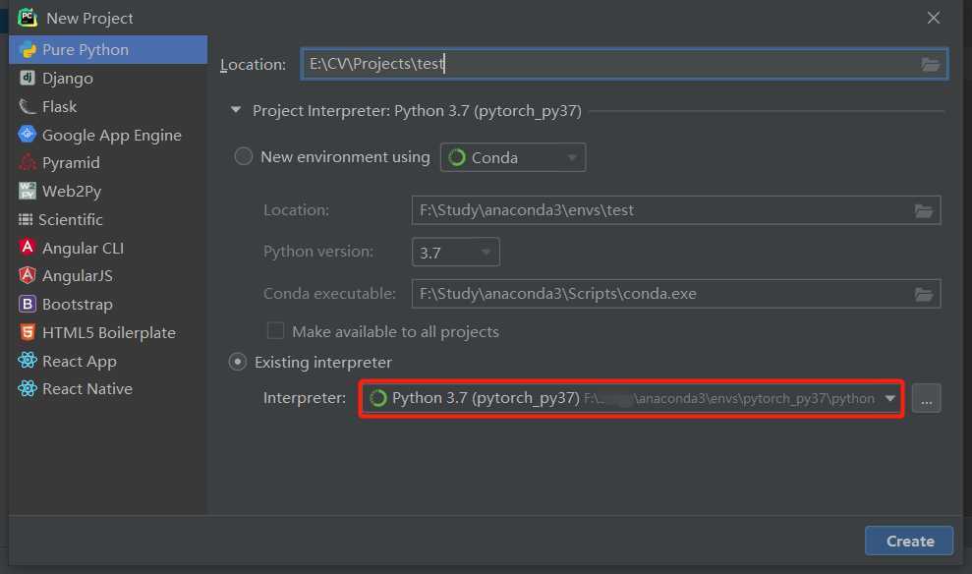Click Angular CLI label
Image resolution: width=972 pixels, height=574 pixels.
(x=84, y=248)
